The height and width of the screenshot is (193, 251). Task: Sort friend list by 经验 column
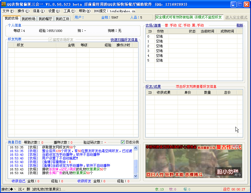click(x=101, y=45)
